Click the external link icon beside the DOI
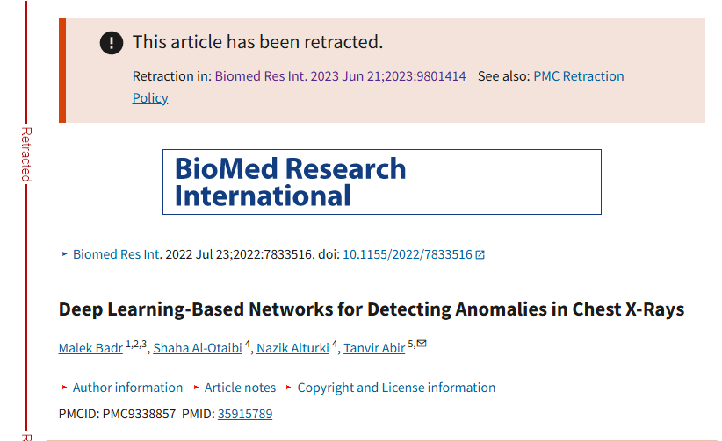The image size is (722, 441). pyautogui.click(x=480, y=255)
